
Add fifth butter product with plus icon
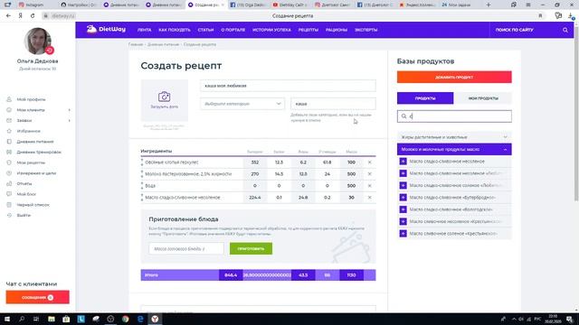click(x=403, y=209)
